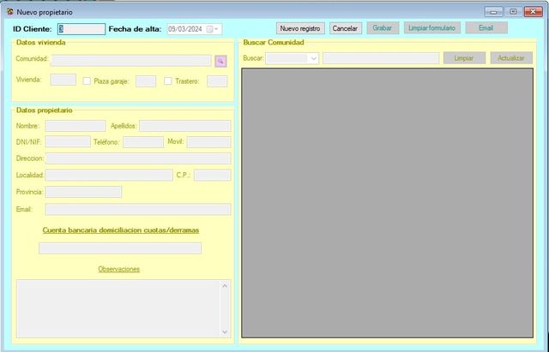
Task: Click the C.P. input field
Action: [212, 175]
